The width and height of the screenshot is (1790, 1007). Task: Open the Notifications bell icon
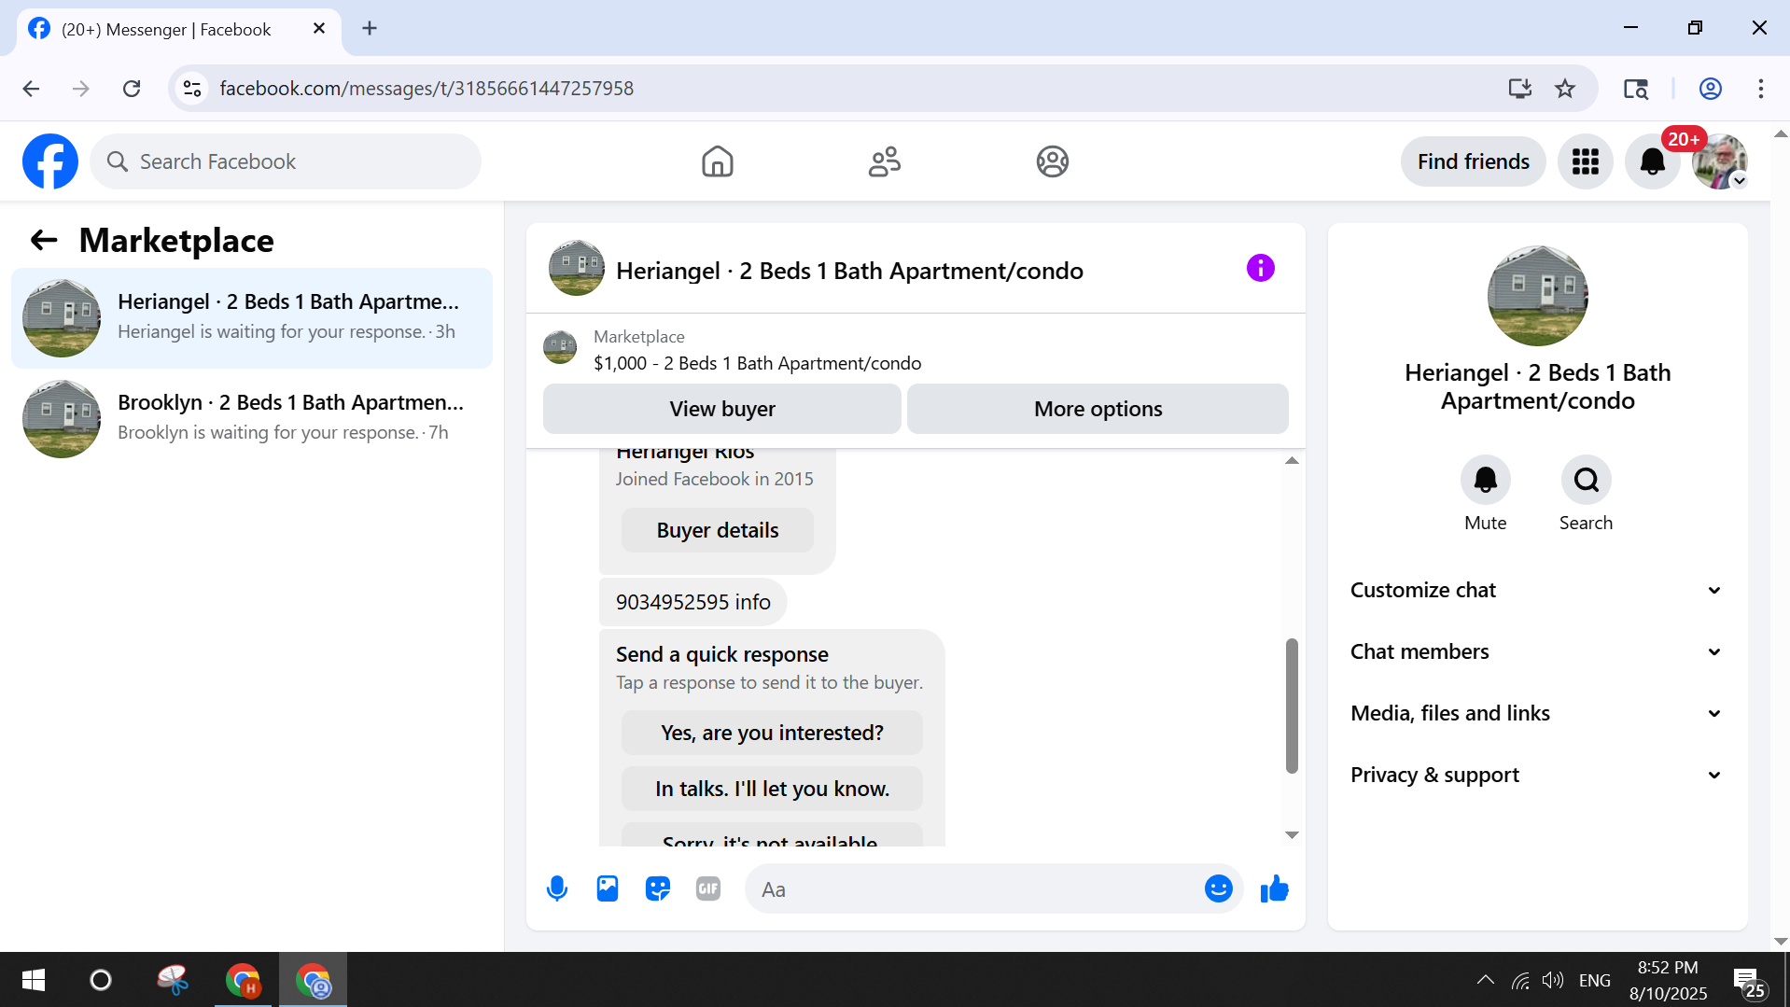click(x=1652, y=161)
